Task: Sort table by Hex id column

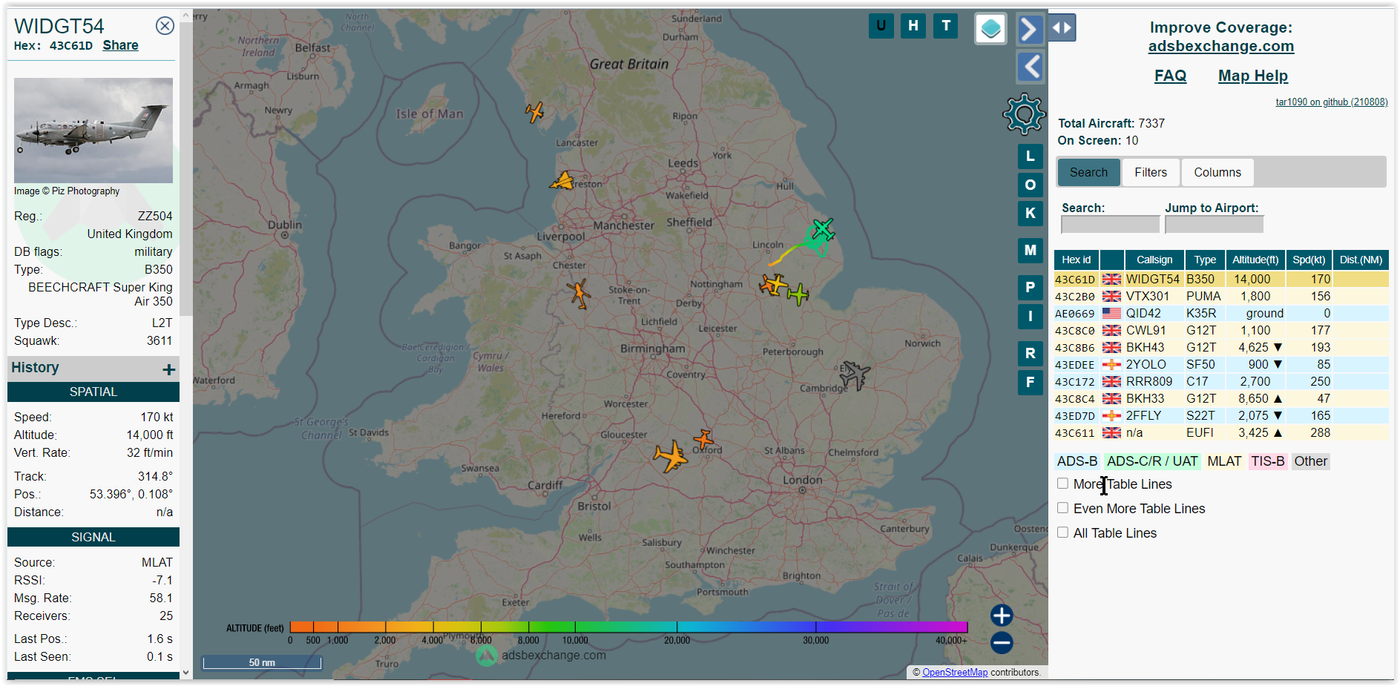Action: 1076,260
